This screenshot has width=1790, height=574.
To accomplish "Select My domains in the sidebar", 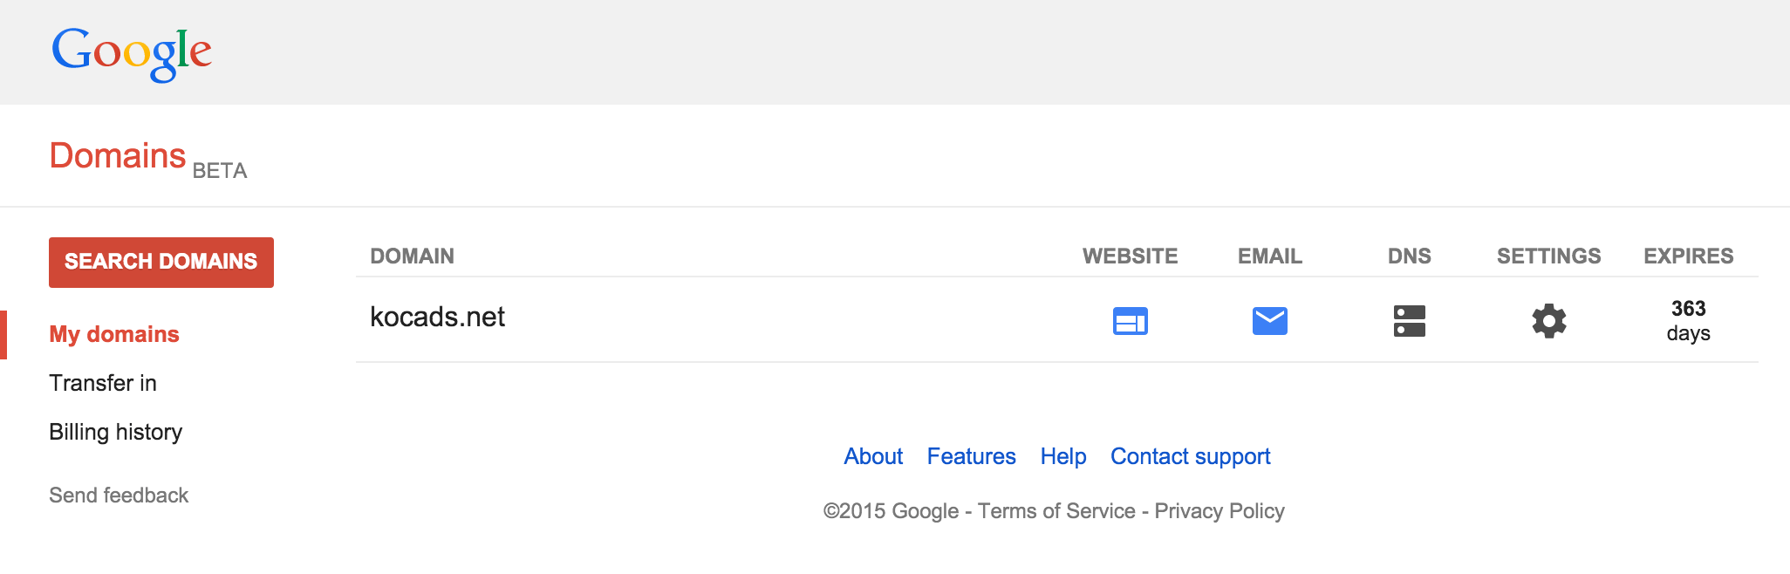I will pos(114,334).
